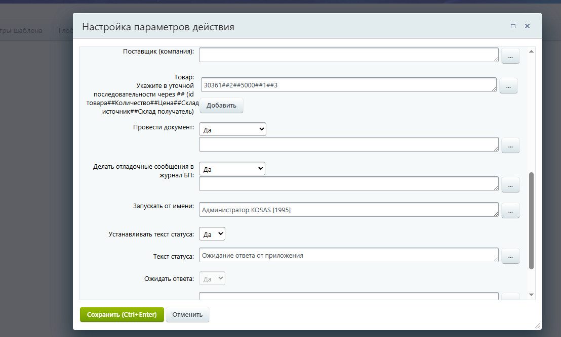Click the scrollbar up arrow
Image resolution: width=561 pixels, height=337 pixels.
[531, 52]
